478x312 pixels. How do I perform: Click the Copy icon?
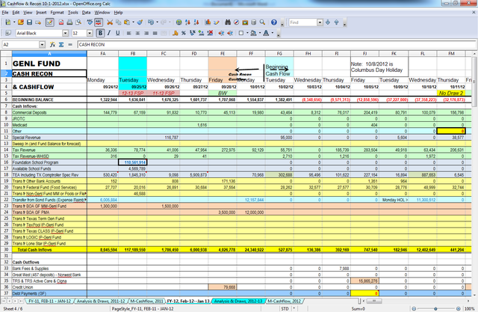[x=118, y=22]
